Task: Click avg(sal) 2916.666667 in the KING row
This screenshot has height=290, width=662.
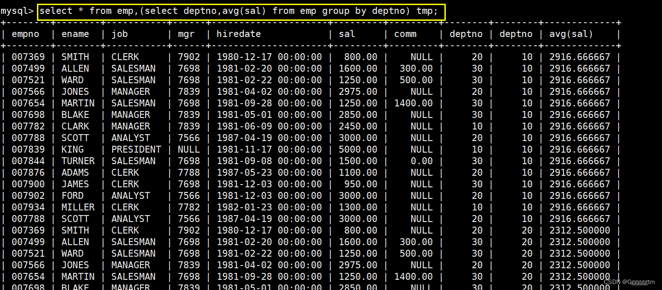Action: (x=580, y=149)
